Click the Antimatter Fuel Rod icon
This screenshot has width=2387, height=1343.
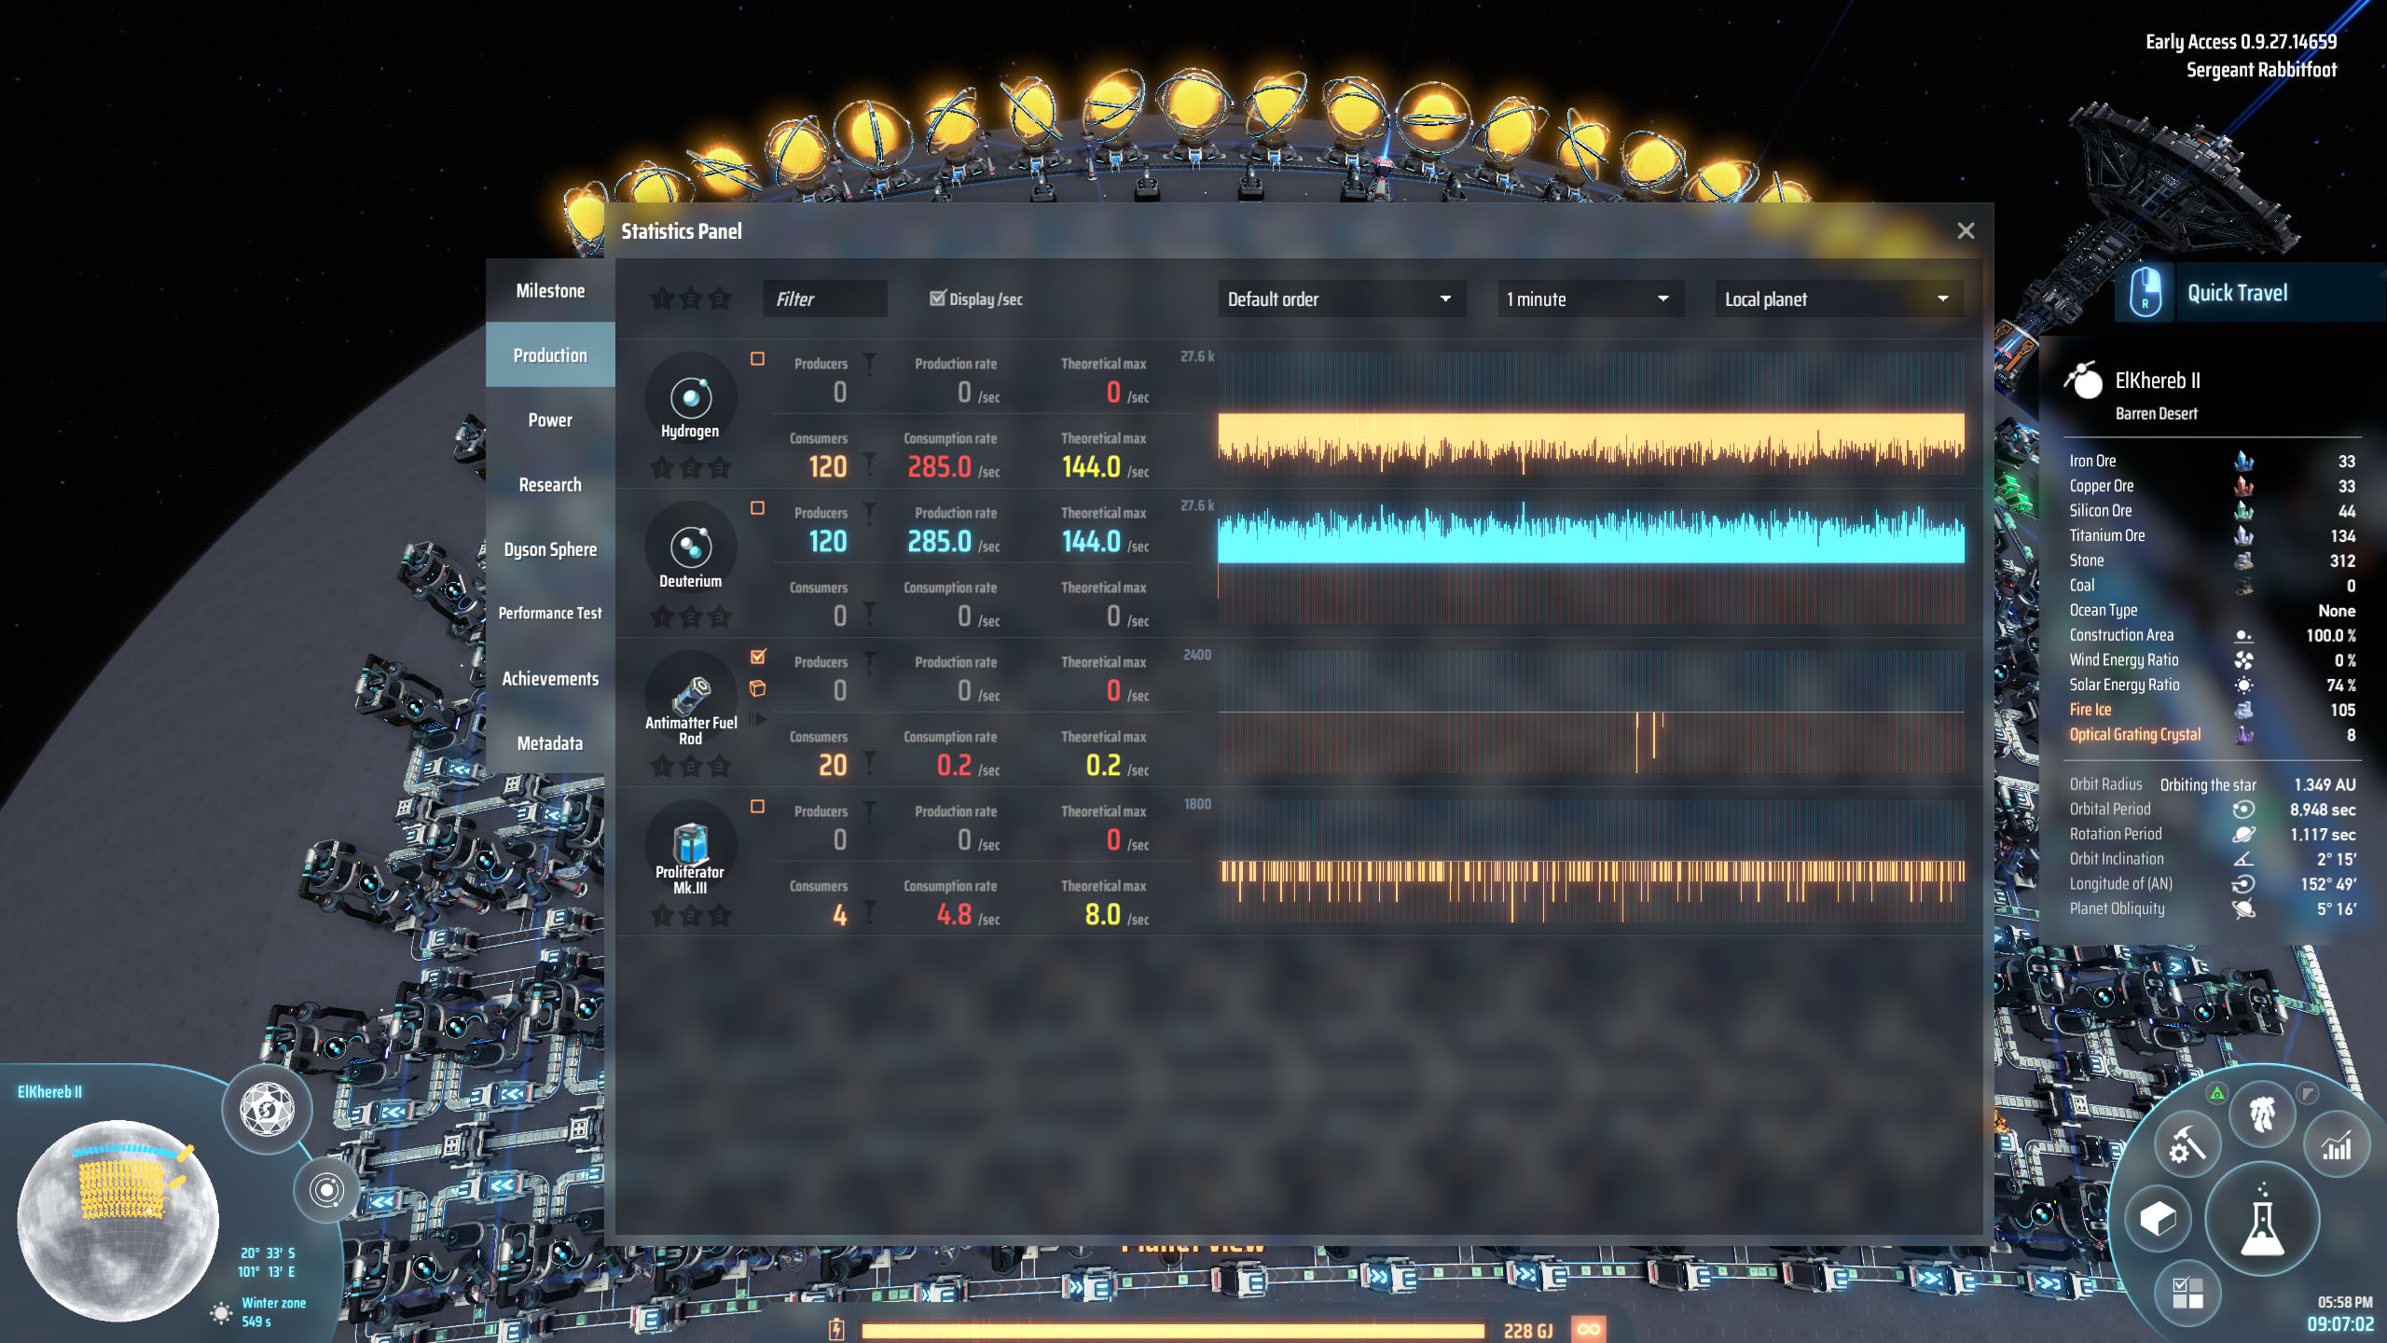coord(690,698)
